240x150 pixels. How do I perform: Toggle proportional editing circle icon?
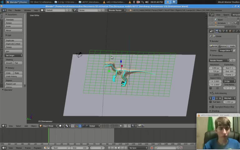point(125,126)
